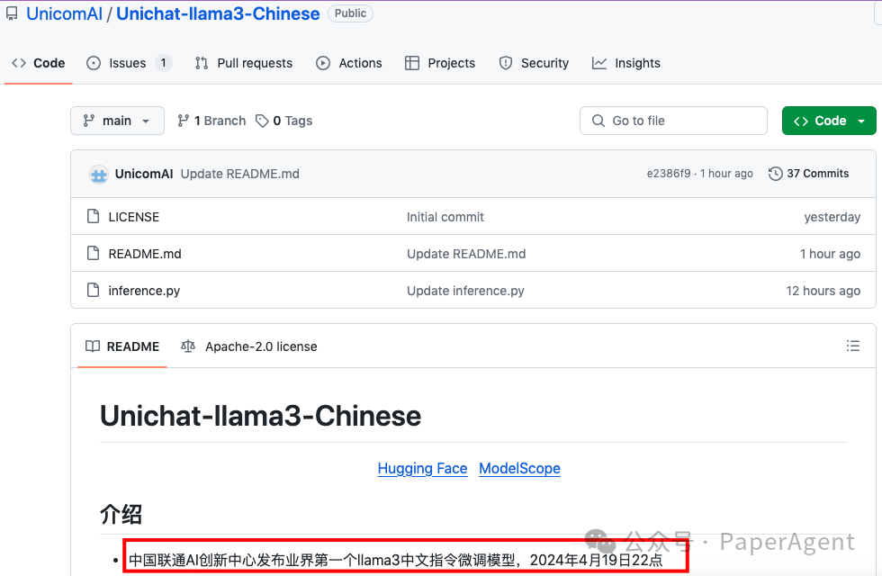882x576 pixels.
Task: Open the Issues tab
Action: click(129, 63)
